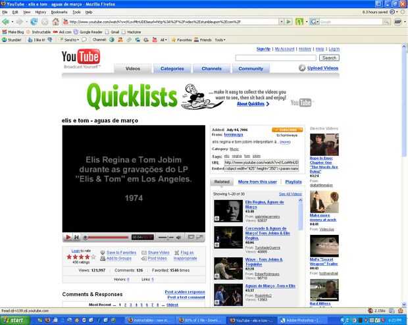Click the player volume slider
This screenshot has width=408, height=325.
(166, 238)
